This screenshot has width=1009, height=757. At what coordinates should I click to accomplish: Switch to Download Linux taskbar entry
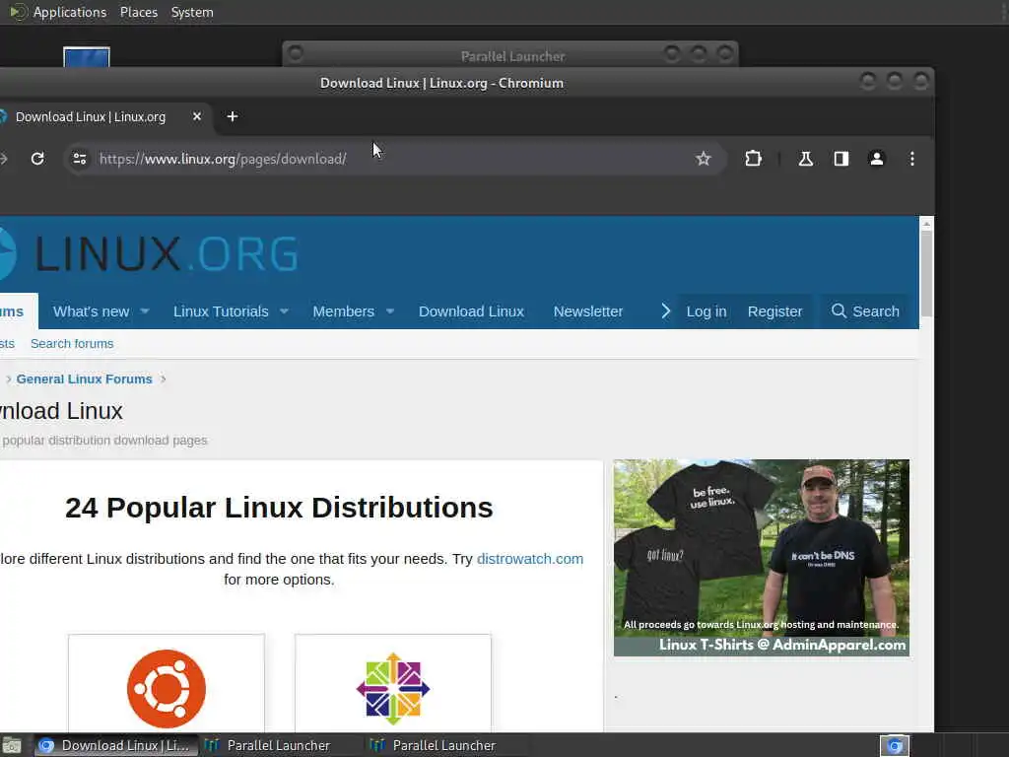pos(116,745)
